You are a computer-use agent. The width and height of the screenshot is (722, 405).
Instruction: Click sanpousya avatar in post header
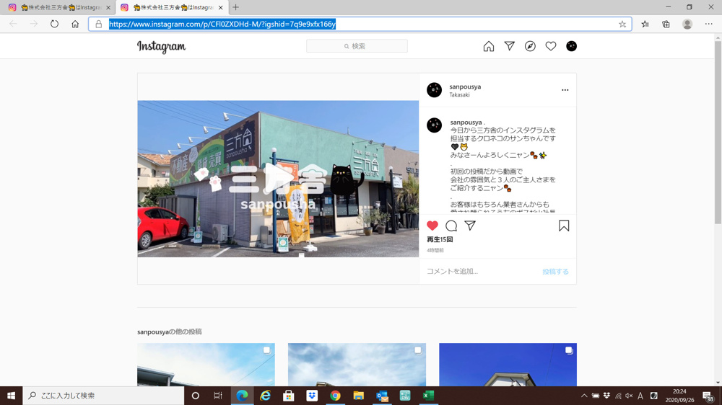(434, 90)
